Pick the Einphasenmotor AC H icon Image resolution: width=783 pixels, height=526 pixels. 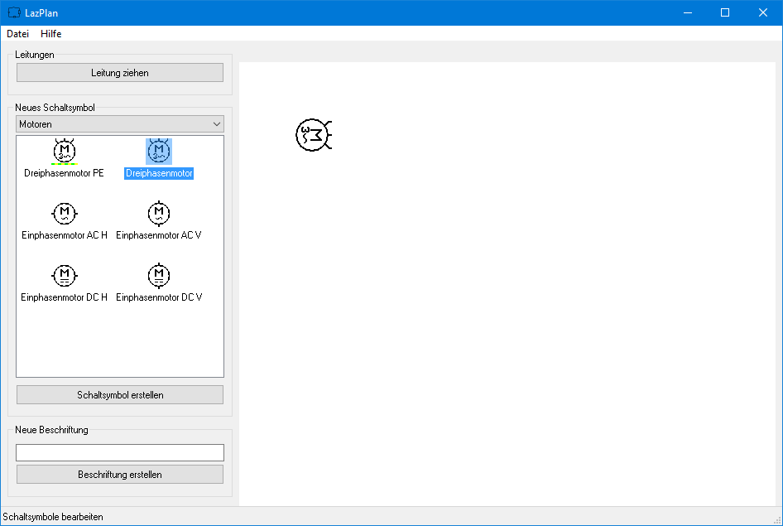64,214
